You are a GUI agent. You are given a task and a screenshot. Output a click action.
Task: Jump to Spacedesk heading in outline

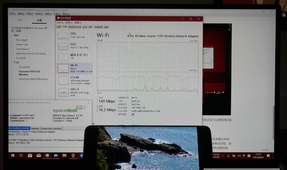(25, 67)
